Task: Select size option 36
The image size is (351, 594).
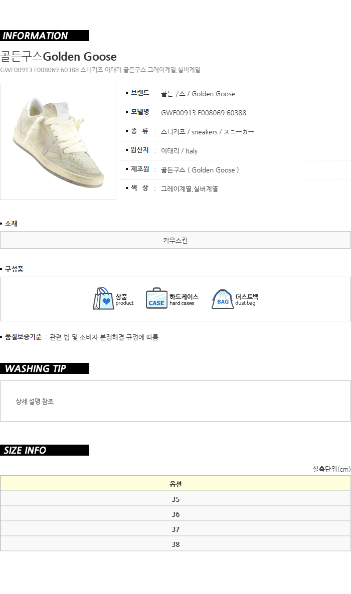Action: point(175,514)
